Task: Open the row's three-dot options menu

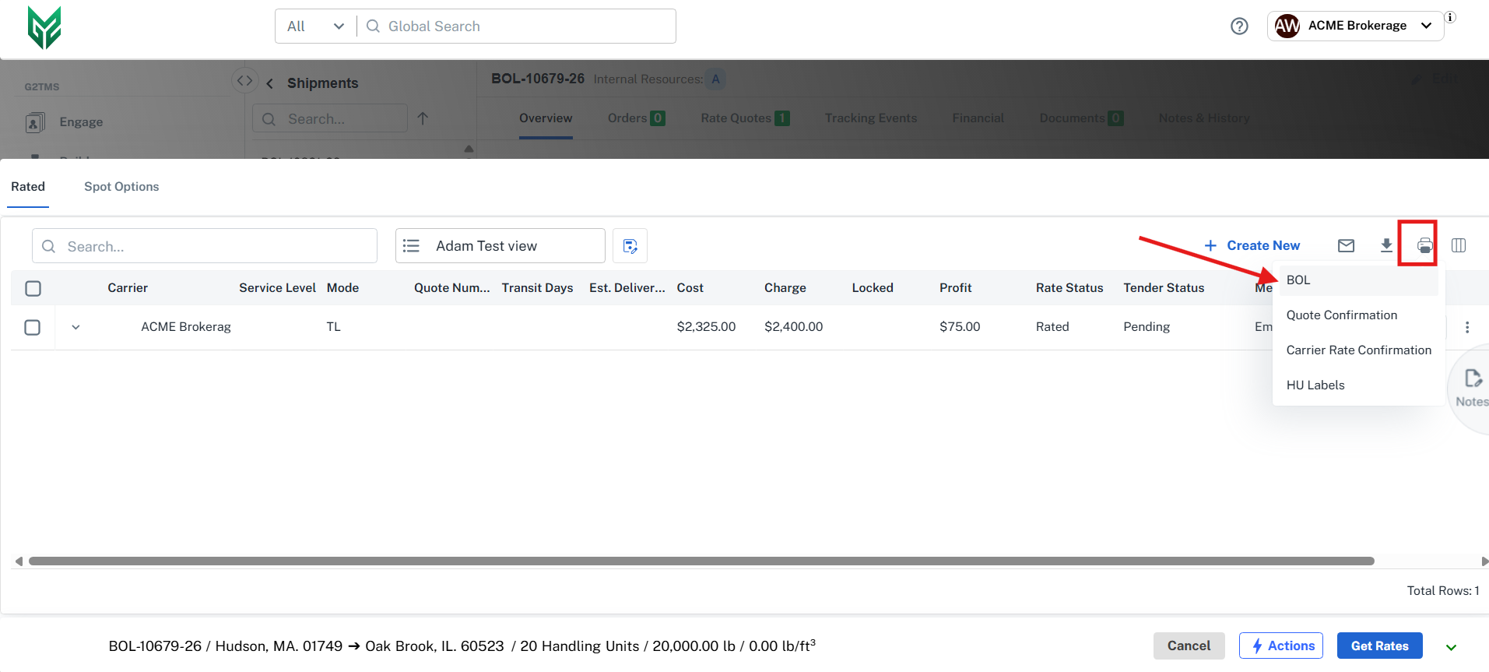Action: point(1467,328)
